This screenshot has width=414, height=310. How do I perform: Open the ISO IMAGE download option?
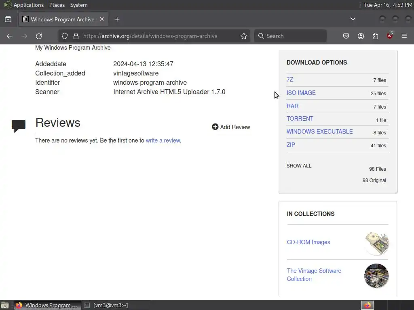301,93
